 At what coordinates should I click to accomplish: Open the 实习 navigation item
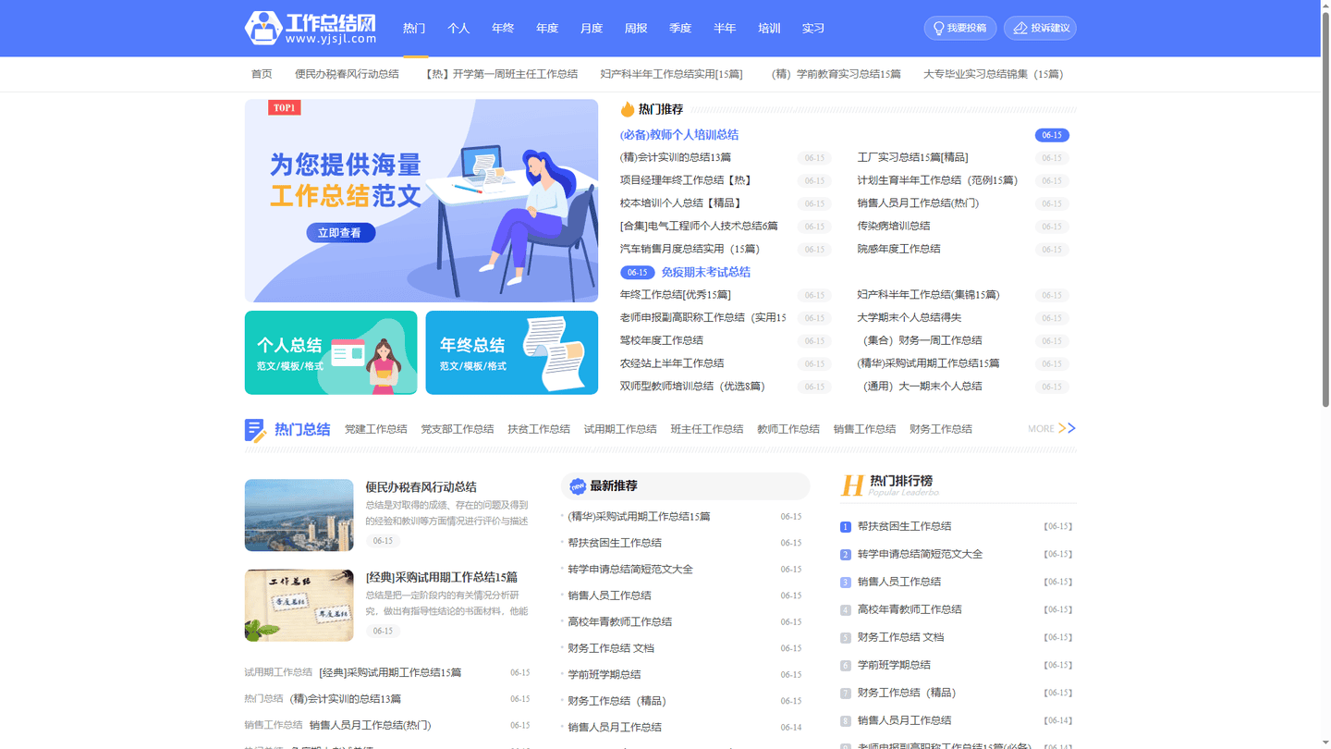pyautogui.click(x=813, y=28)
